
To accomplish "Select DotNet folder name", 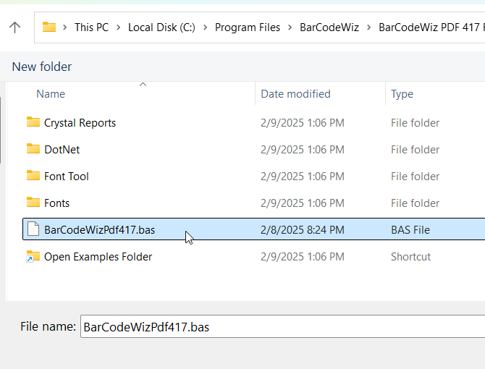I will coord(62,150).
